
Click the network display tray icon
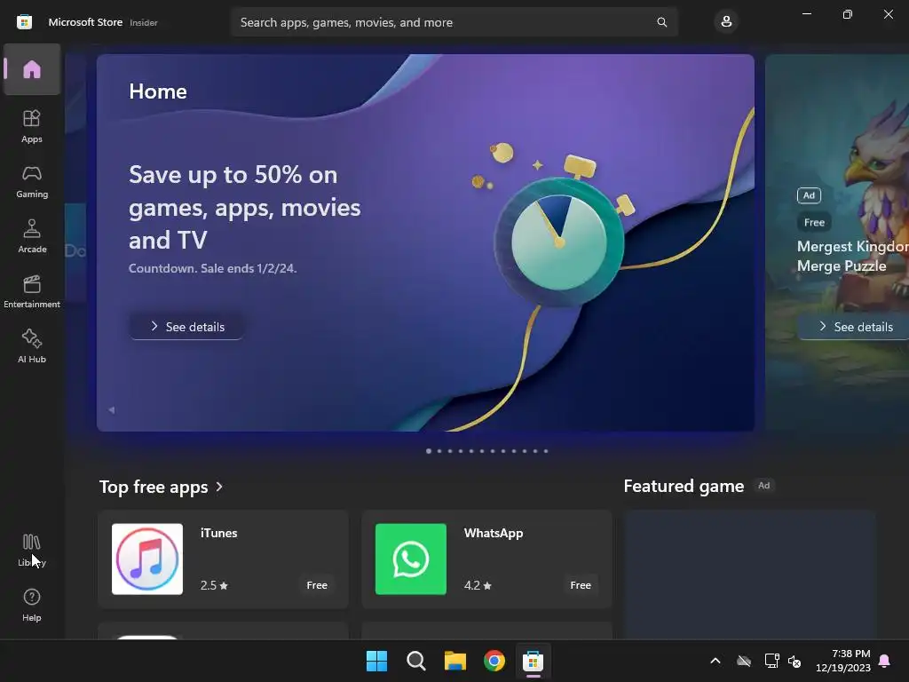point(771,661)
